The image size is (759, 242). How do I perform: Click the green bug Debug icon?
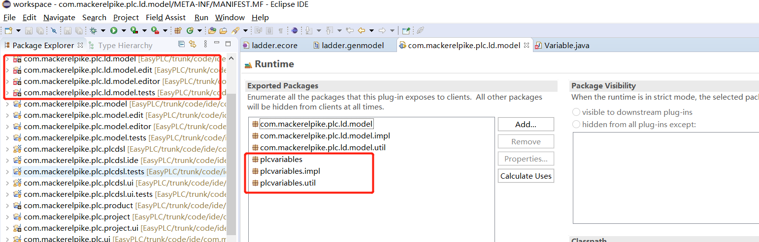(93, 30)
